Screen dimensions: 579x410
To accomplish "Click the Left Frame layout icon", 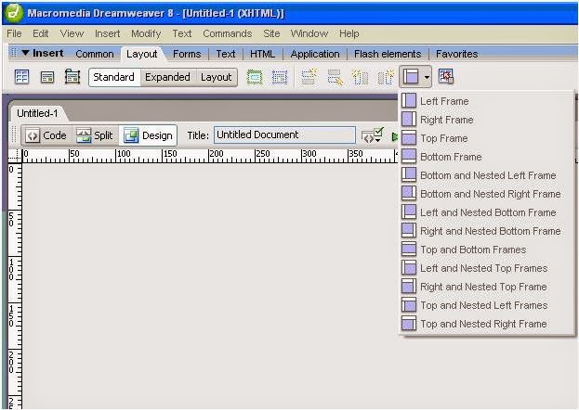I will (409, 100).
